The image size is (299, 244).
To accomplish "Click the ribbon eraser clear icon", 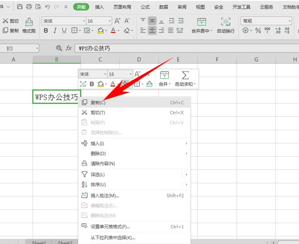I will [x=126, y=30].
